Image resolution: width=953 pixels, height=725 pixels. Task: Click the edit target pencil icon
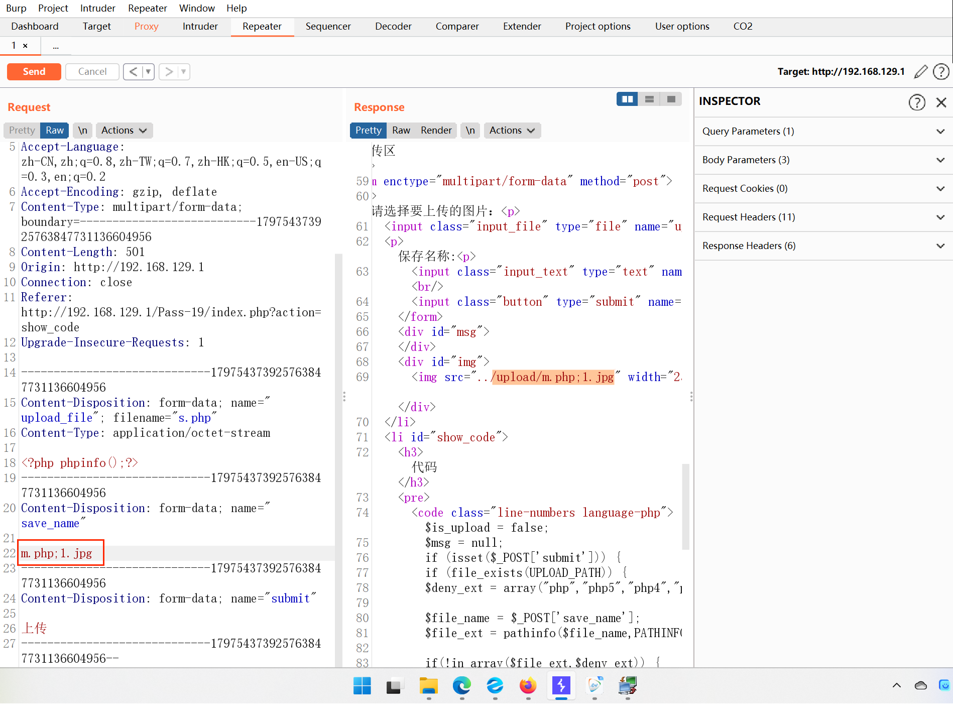(920, 72)
